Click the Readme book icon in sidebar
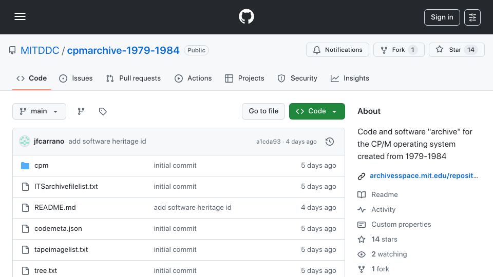Viewport: 493px width, 277px height. (x=362, y=195)
